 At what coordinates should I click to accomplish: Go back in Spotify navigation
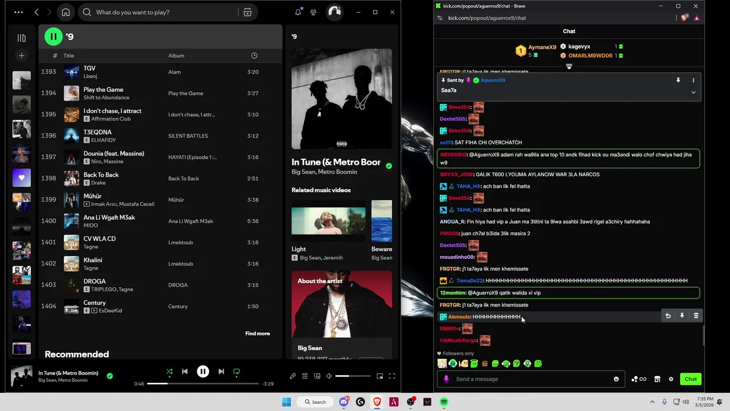[36, 12]
